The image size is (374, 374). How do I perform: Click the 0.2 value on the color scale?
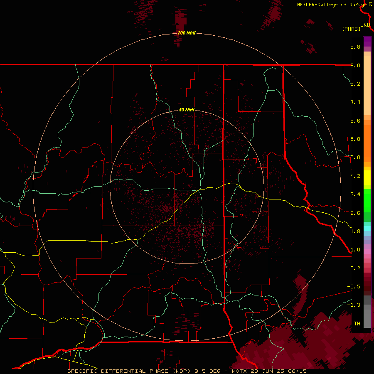pos(355,268)
